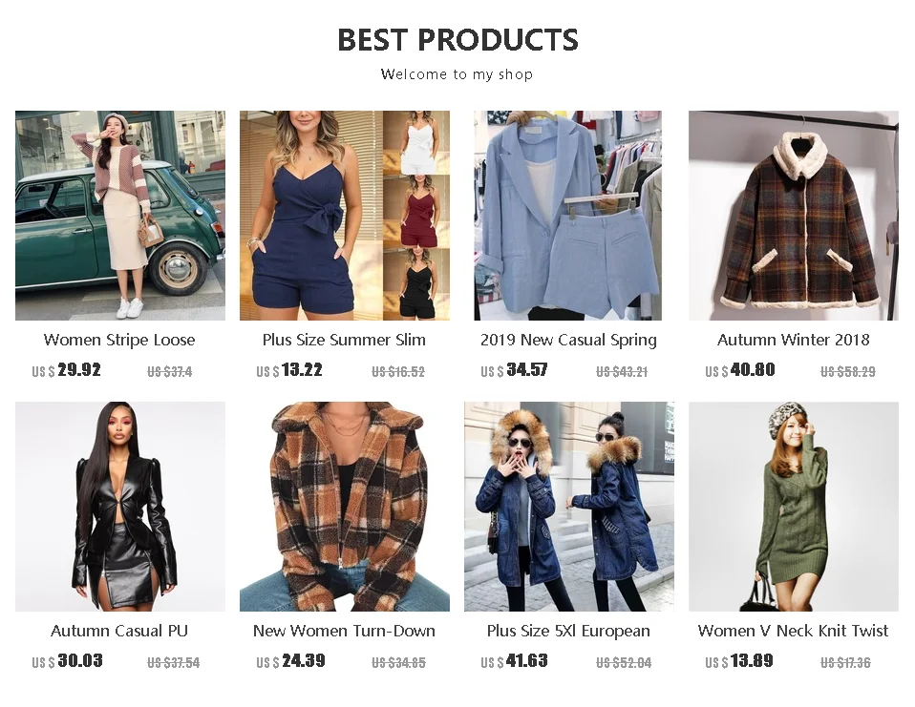The width and height of the screenshot is (915, 707).
Task: Click the Autumn Casual PU title
Action: click(119, 631)
